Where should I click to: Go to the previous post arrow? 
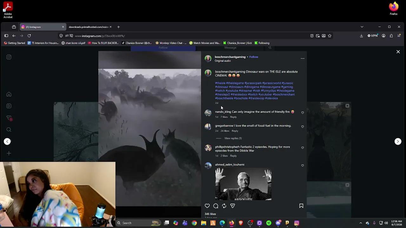coord(7,142)
